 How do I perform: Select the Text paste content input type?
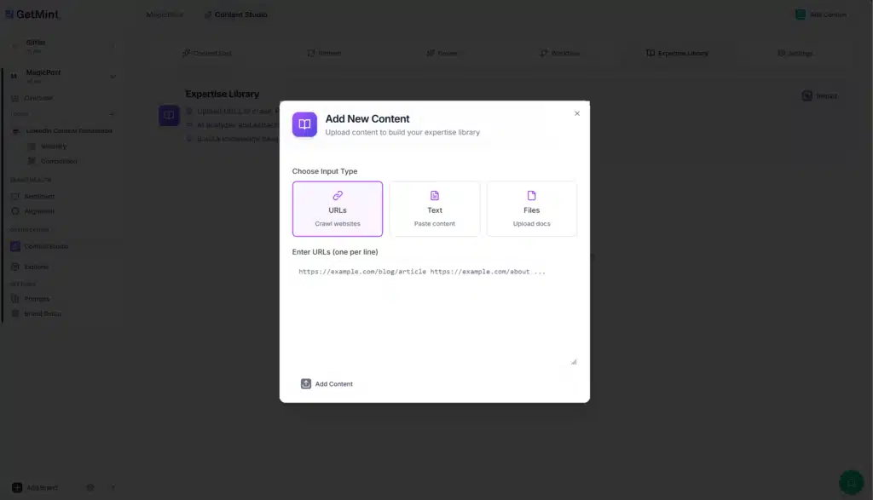[x=435, y=209]
